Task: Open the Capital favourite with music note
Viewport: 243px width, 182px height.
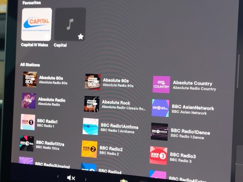Action: point(70,23)
